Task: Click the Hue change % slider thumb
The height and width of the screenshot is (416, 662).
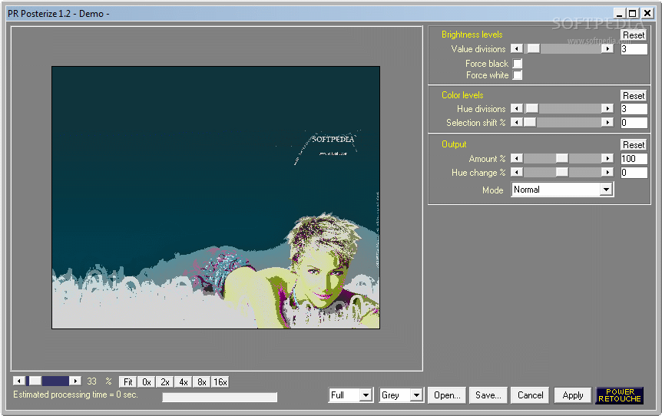Action: 562,172
